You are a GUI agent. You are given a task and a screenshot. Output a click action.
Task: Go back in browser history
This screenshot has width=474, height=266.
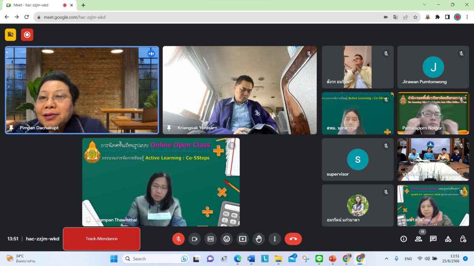[7, 17]
